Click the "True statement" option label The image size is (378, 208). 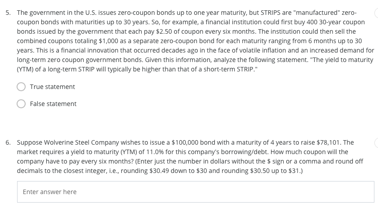52,87
